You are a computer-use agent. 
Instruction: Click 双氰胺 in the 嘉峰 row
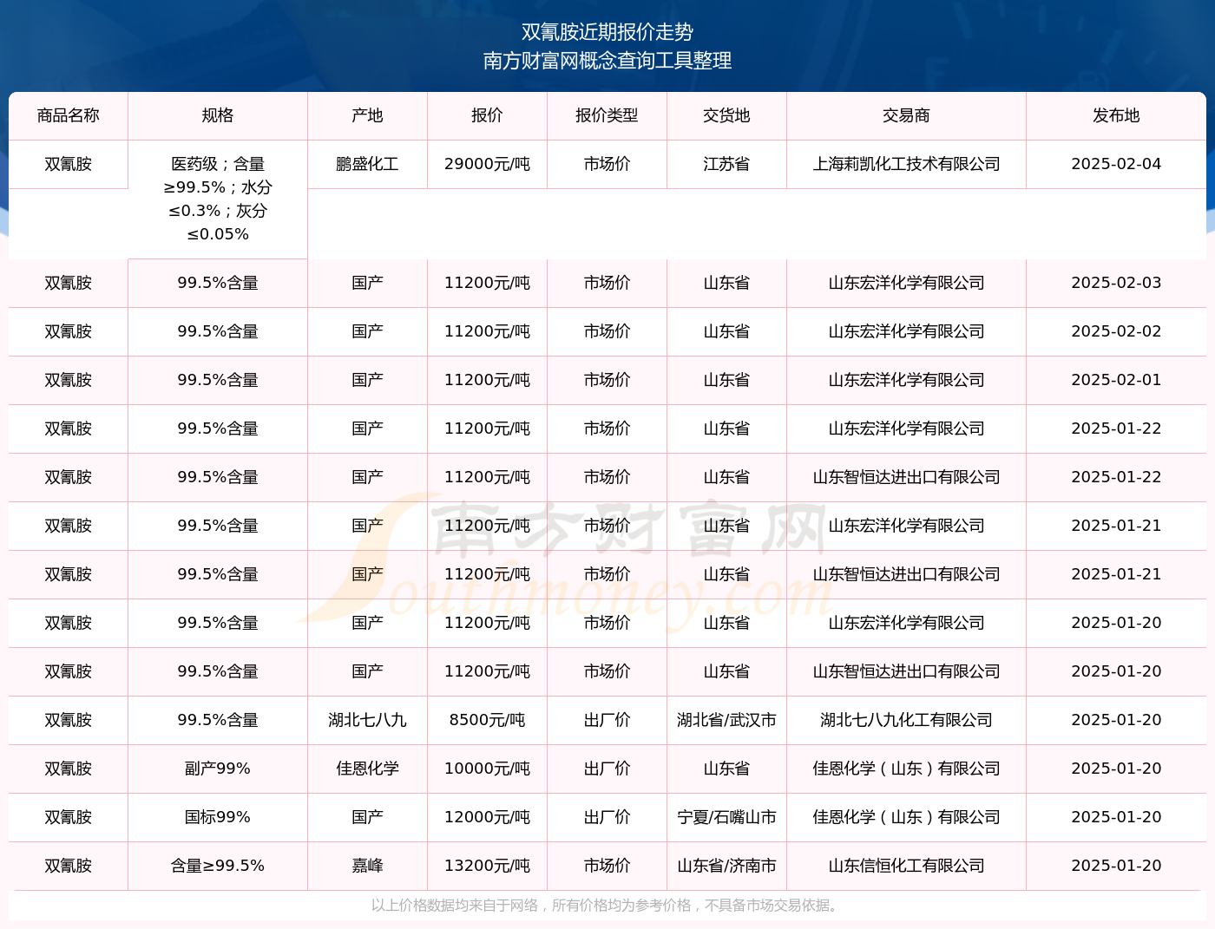point(69,866)
